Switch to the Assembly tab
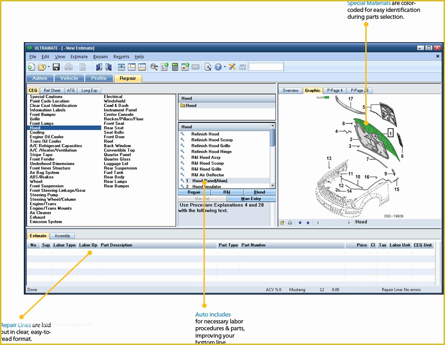The width and height of the screenshot is (445, 345). point(62,236)
